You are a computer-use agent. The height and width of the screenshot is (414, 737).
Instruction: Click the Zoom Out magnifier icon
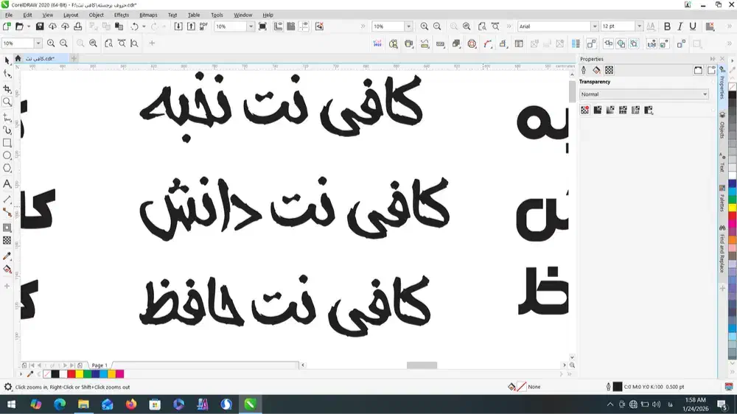pos(64,43)
